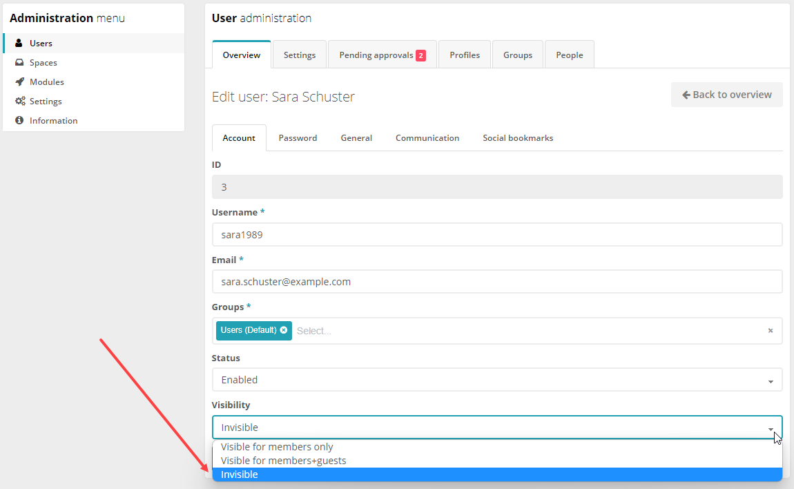This screenshot has height=489, width=794.
Task: Select Invisible from the visibility options
Action: coord(238,474)
